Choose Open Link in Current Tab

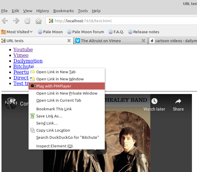click(x=67, y=101)
